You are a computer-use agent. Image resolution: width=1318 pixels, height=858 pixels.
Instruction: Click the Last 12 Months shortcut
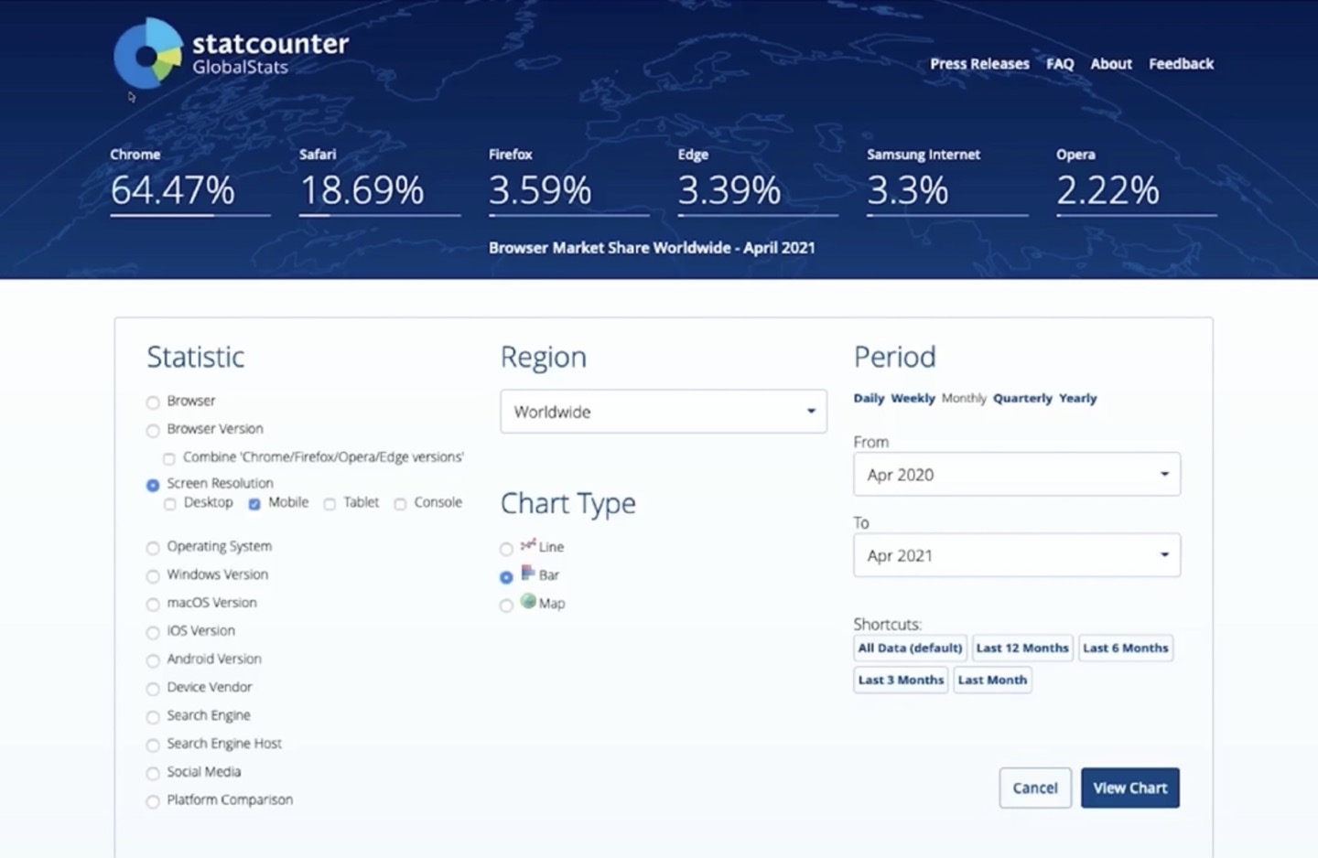1022,648
